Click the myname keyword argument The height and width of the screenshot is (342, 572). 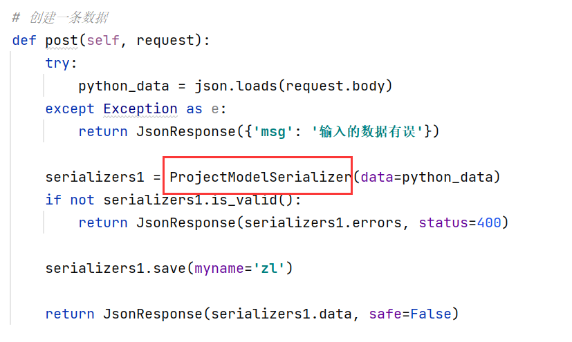[219, 269]
